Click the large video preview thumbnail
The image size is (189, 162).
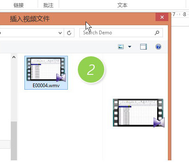(139, 113)
